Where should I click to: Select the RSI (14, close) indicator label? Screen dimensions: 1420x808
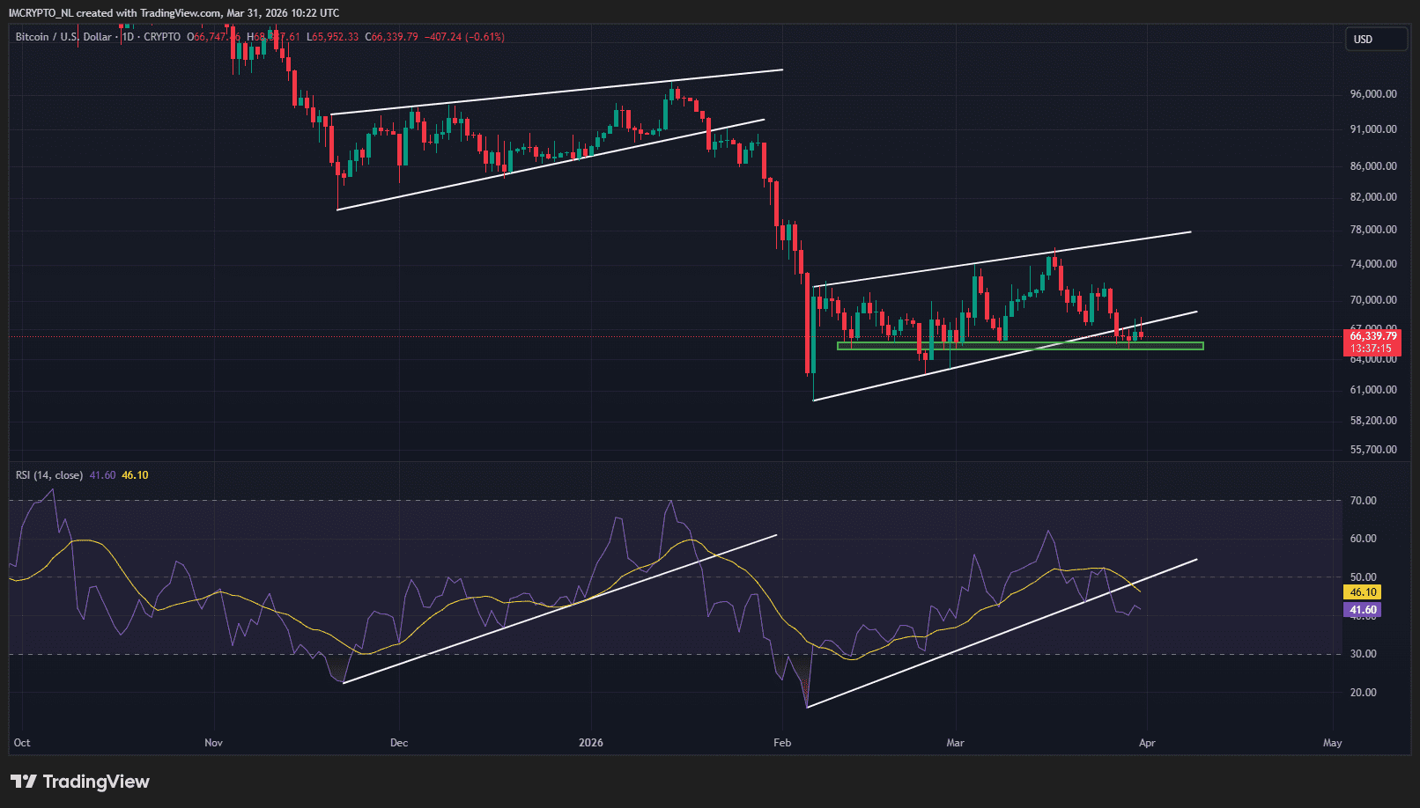[49, 475]
